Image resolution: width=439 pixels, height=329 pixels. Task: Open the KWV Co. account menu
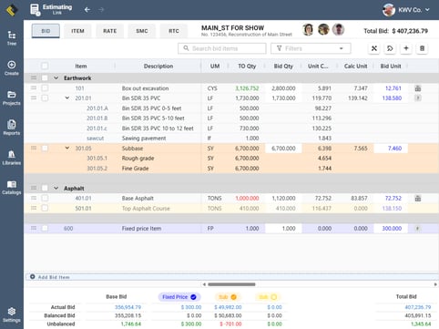click(406, 10)
